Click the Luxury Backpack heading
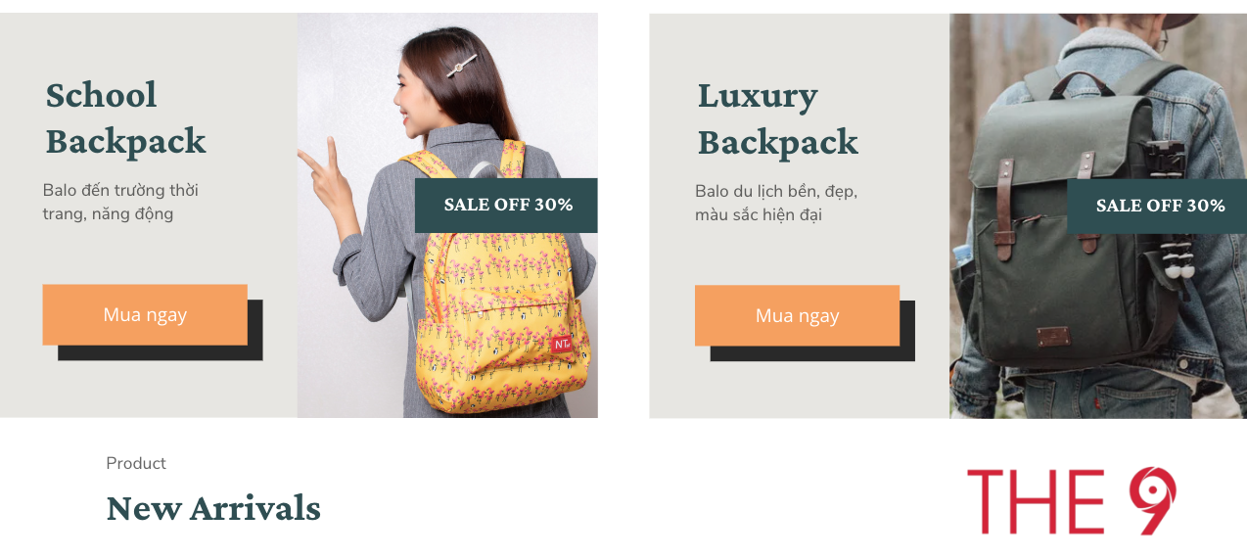The image size is (1247, 558). [x=778, y=118]
